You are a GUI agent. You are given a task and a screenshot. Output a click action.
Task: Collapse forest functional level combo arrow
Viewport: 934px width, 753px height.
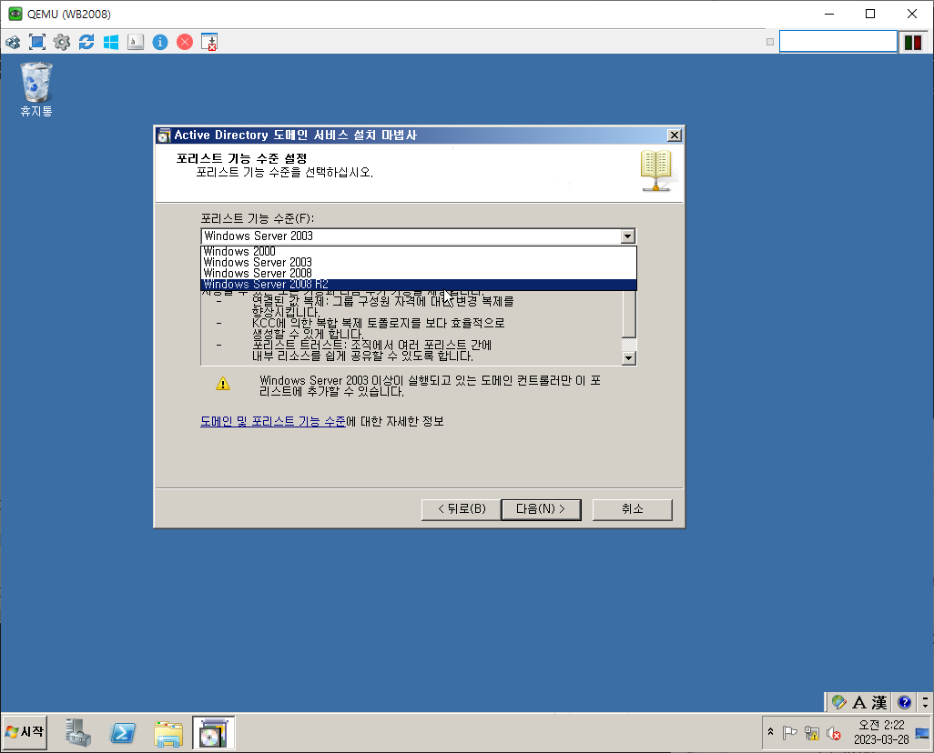(628, 236)
